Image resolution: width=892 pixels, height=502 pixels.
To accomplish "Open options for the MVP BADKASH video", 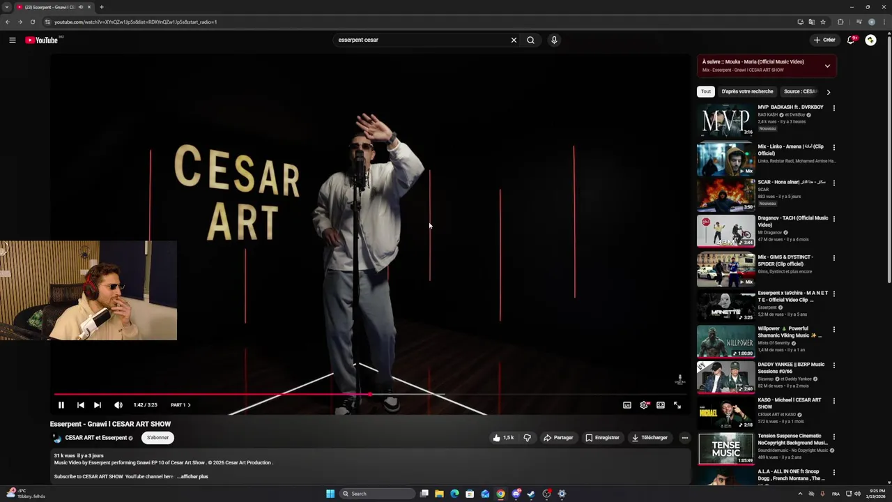I will click(x=833, y=108).
